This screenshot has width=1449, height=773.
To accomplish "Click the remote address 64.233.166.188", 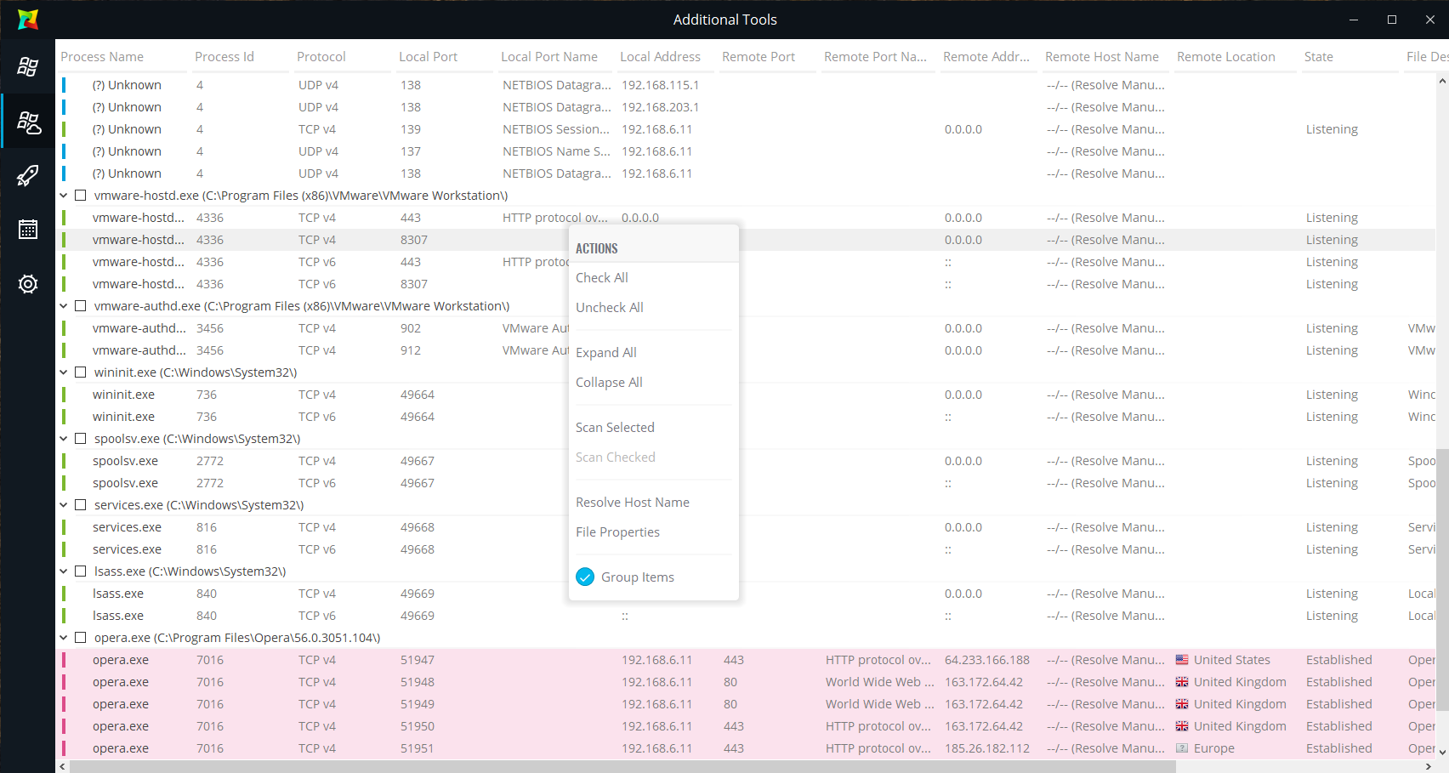I will (987, 660).
